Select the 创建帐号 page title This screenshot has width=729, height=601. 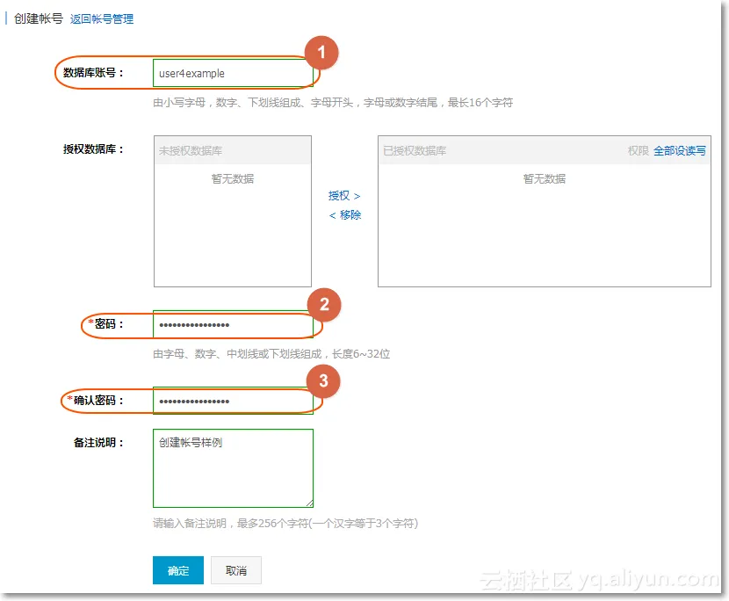coord(38,18)
